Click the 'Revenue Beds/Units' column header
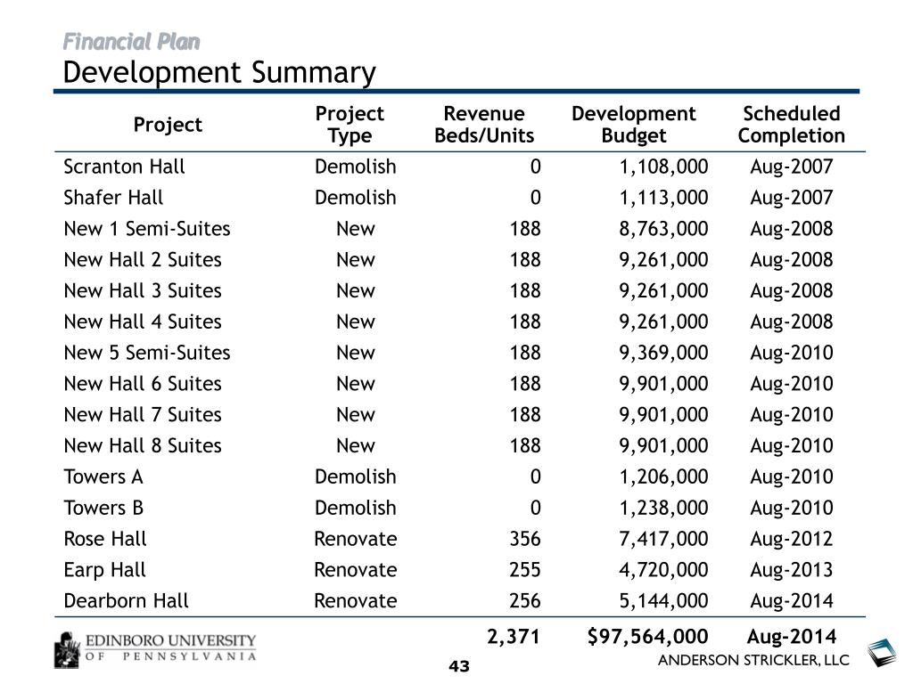Screen dimensions: 913x684 (x=484, y=125)
